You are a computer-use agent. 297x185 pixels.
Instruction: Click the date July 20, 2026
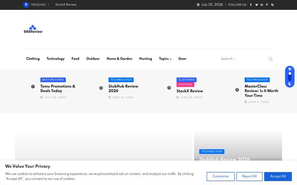coord(55,97)
